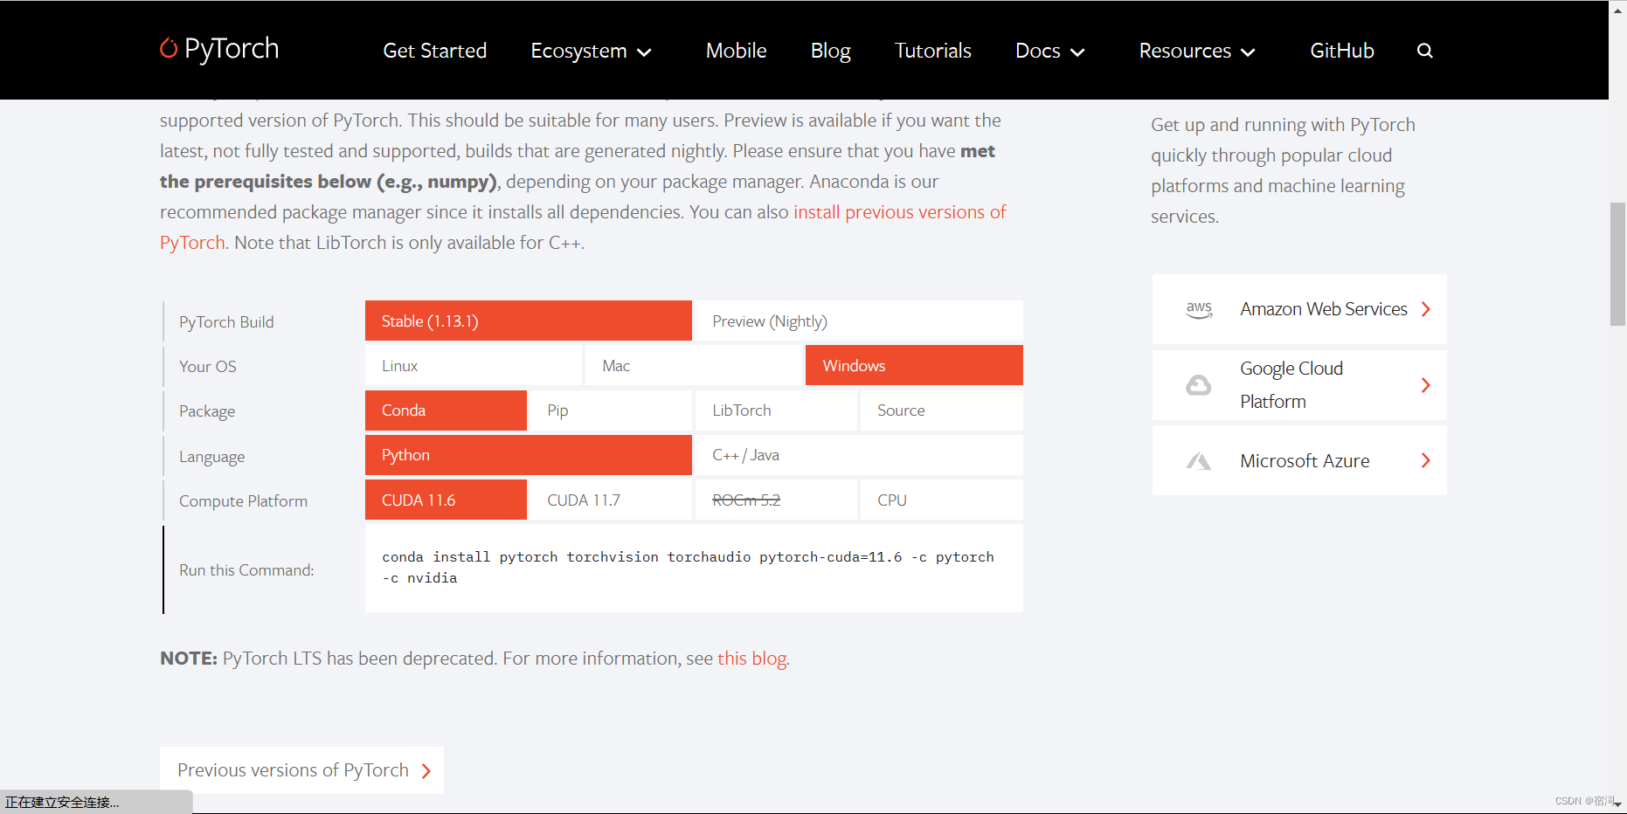Screen dimensions: 1627x814
Task: Open the Google Cloud Platform card
Action: click(1299, 385)
